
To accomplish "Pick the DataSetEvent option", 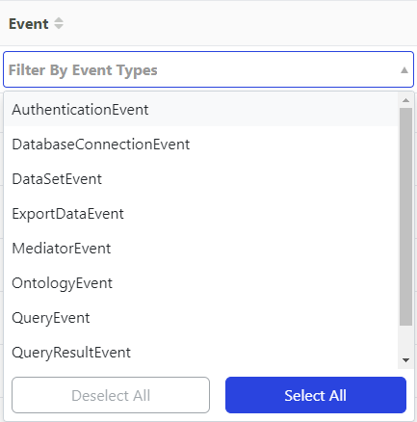I will (201, 179).
